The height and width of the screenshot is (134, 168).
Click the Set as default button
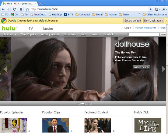(x=133, y=21)
